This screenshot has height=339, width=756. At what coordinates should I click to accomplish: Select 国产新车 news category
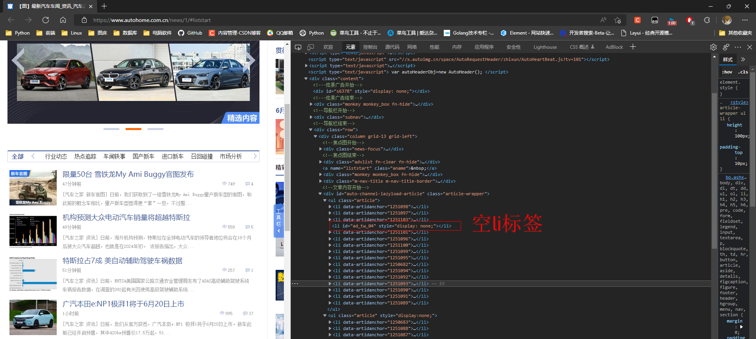[x=143, y=156]
